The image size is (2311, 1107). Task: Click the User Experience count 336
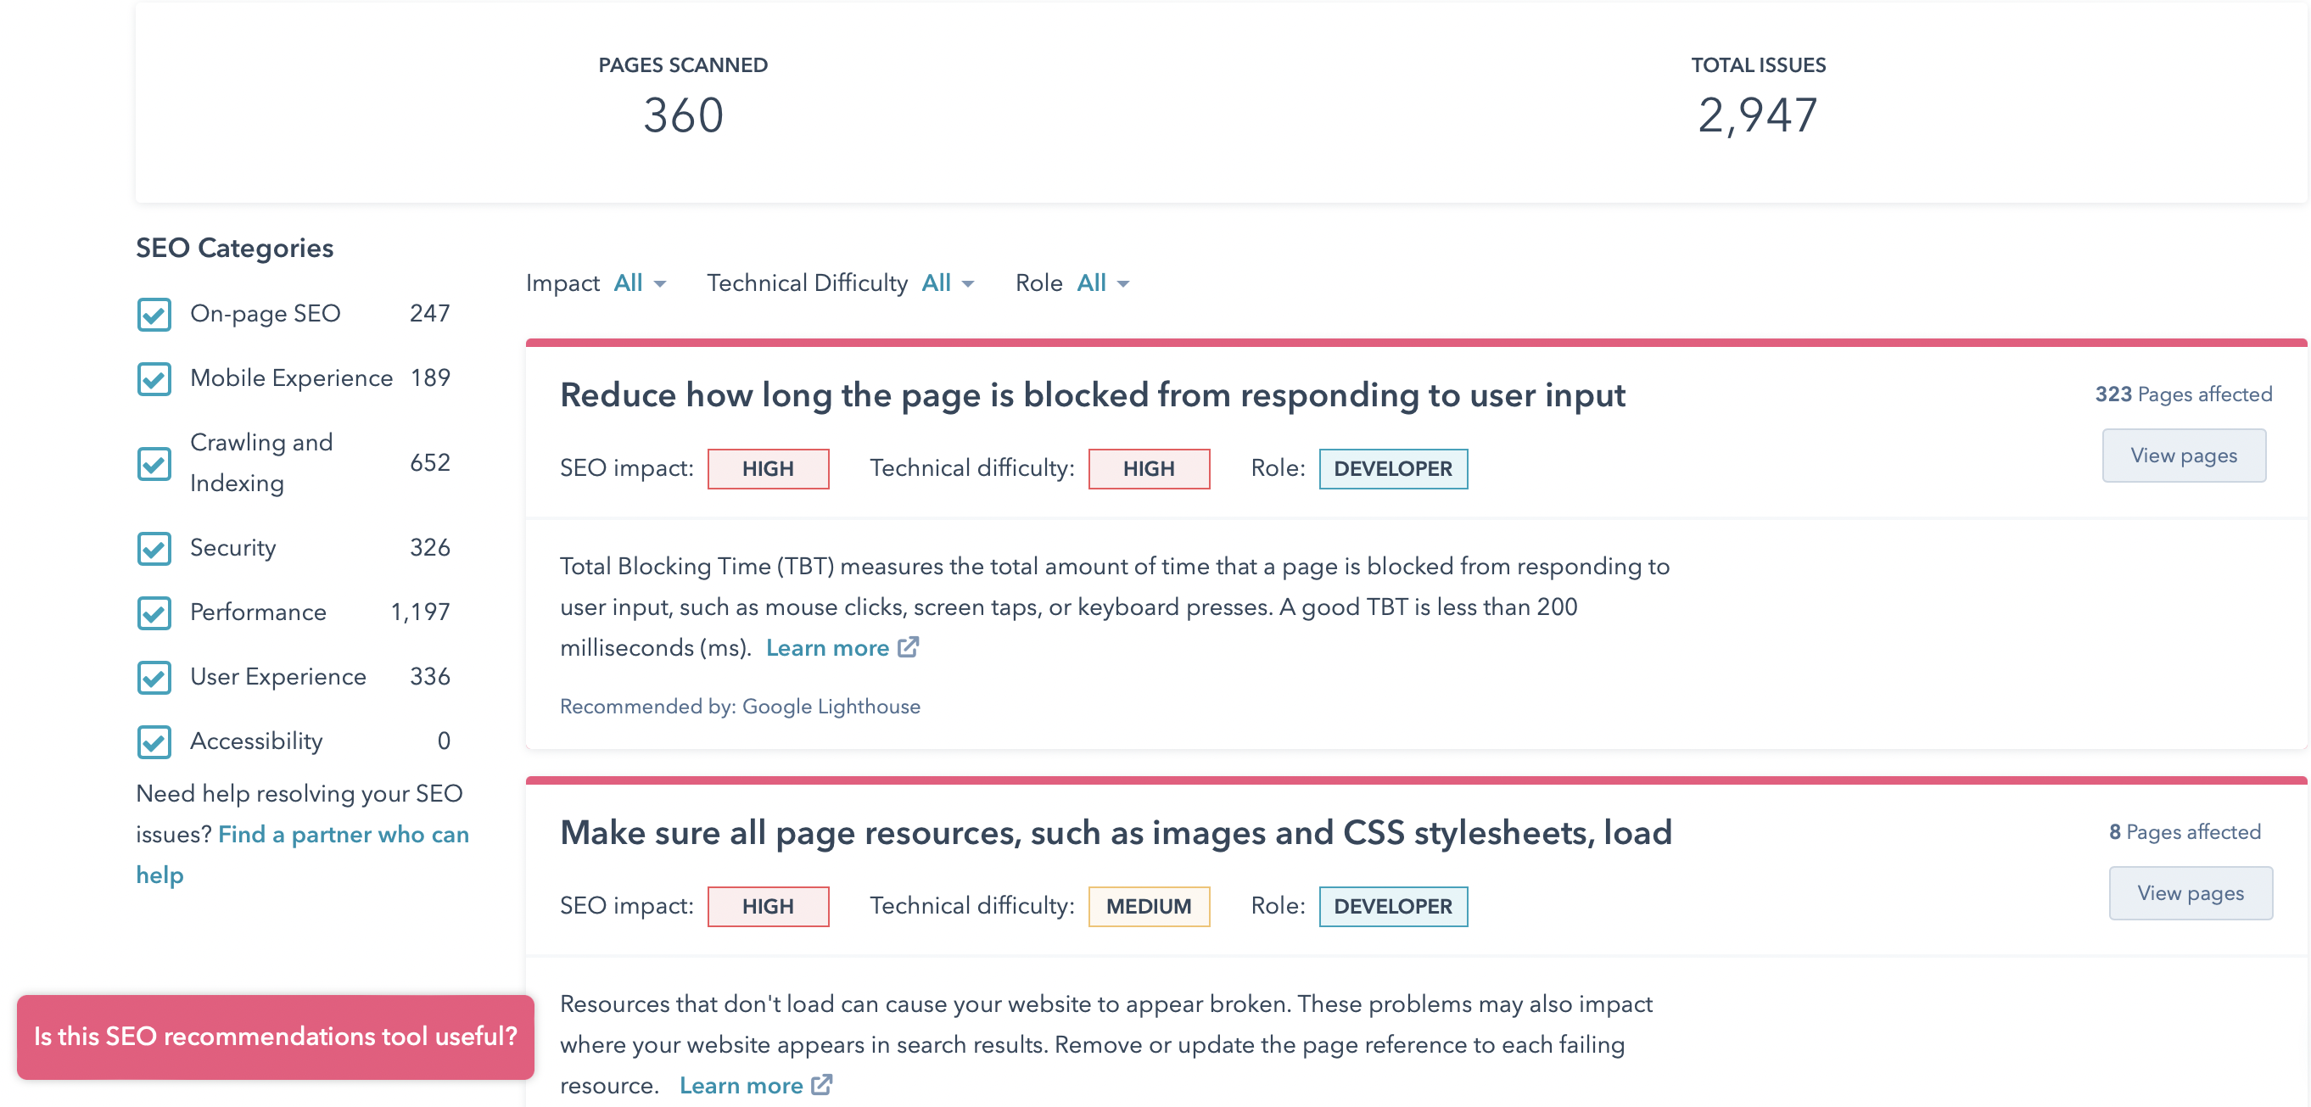[x=430, y=677]
